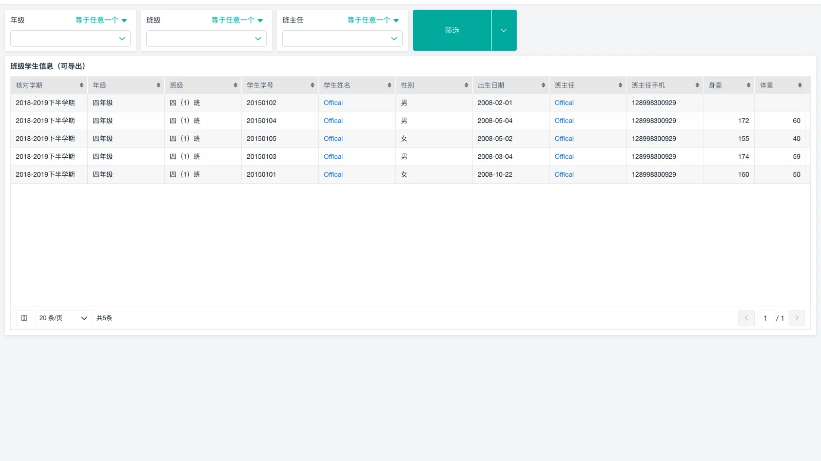Click height value 172
The width and height of the screenshot is (821, 461).
pyautogui.click(x=744, y=121)
